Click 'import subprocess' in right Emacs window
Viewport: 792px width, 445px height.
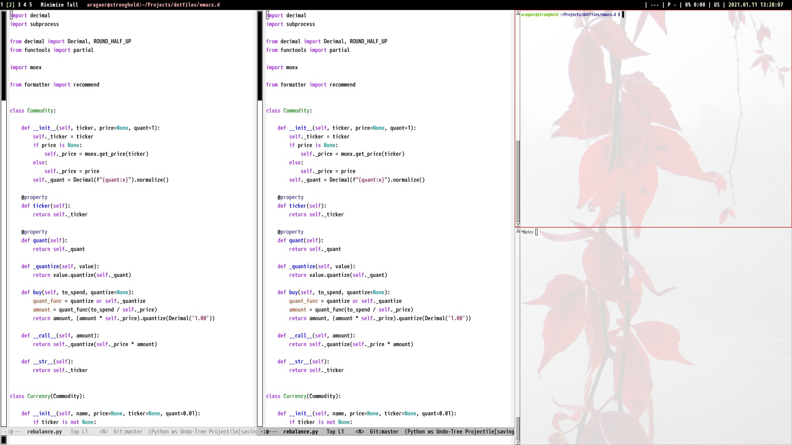(291, 24)
